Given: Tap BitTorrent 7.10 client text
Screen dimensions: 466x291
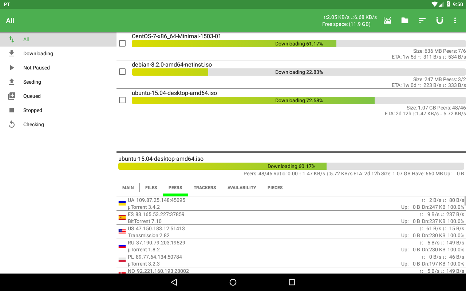Looking at the screenshot, I should (145, 221).
